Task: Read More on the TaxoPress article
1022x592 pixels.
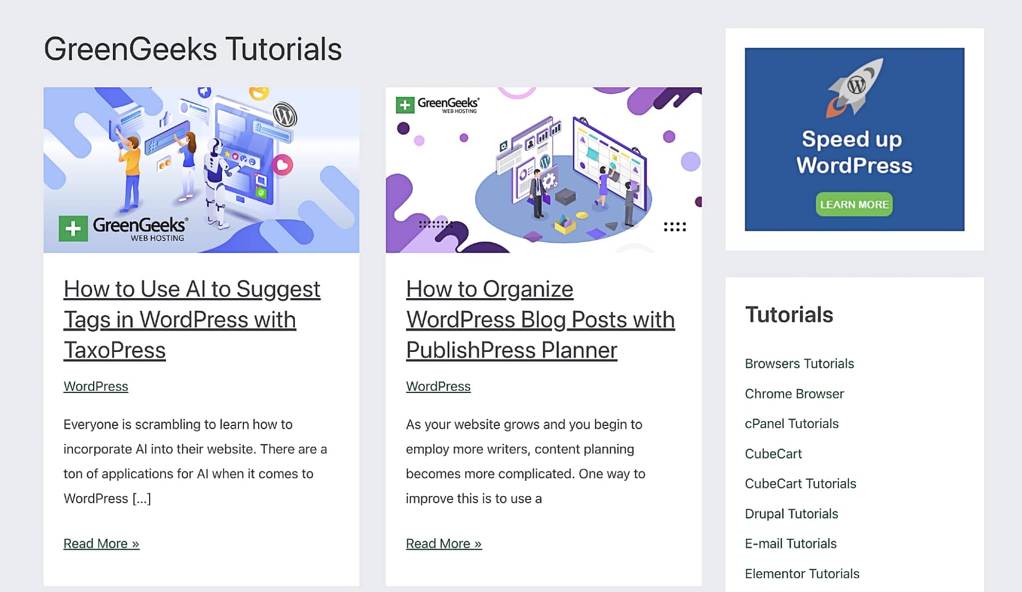Action: (x=101, y=544)
